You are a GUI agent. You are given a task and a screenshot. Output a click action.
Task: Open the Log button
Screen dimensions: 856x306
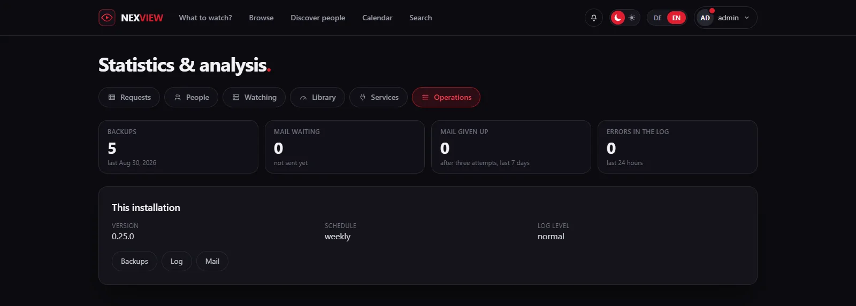click(177, 261)
